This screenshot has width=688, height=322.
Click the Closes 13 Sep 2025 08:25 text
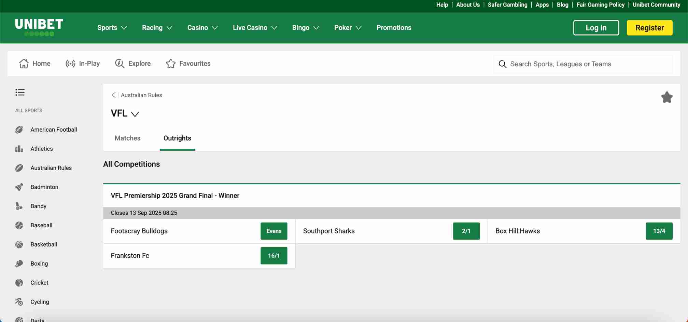(x=144, y=213)
